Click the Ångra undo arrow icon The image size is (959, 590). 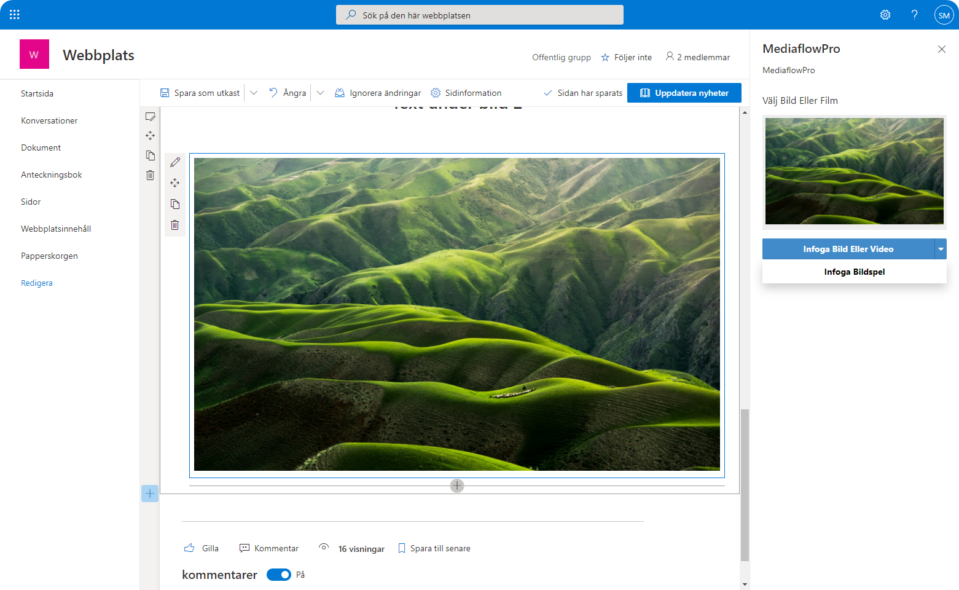coord(273,93)
